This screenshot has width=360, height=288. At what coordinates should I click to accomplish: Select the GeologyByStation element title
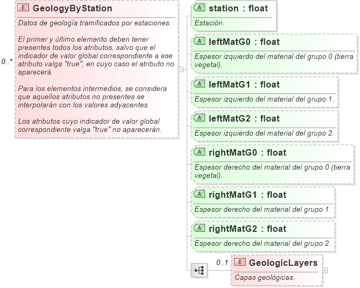73,9
